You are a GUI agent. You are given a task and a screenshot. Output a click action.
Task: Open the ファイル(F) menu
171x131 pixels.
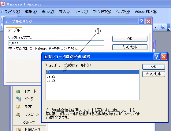(13, 12)
